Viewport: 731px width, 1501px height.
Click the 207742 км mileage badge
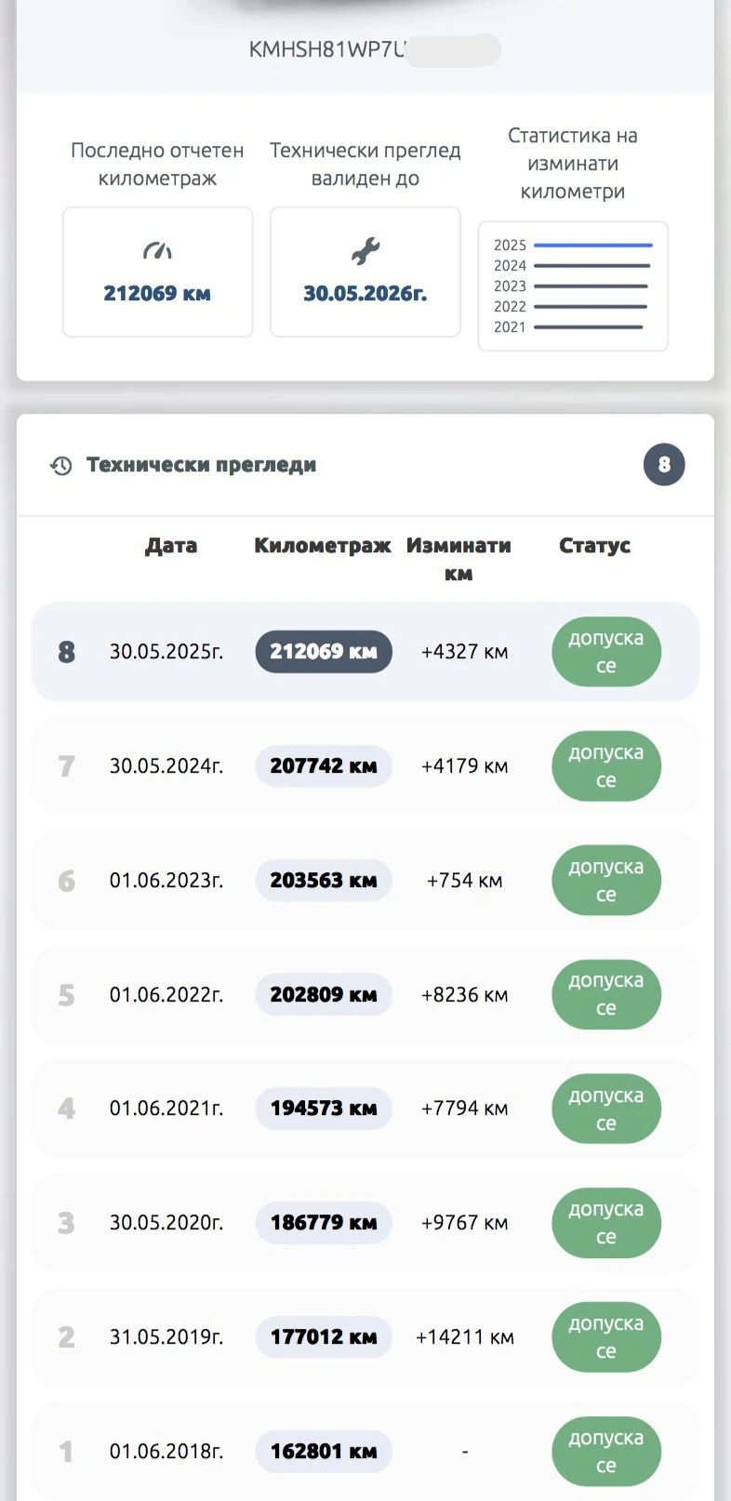coord(324,766)
